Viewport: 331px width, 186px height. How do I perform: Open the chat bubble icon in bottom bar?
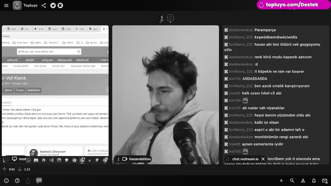[x=39, y=180]
